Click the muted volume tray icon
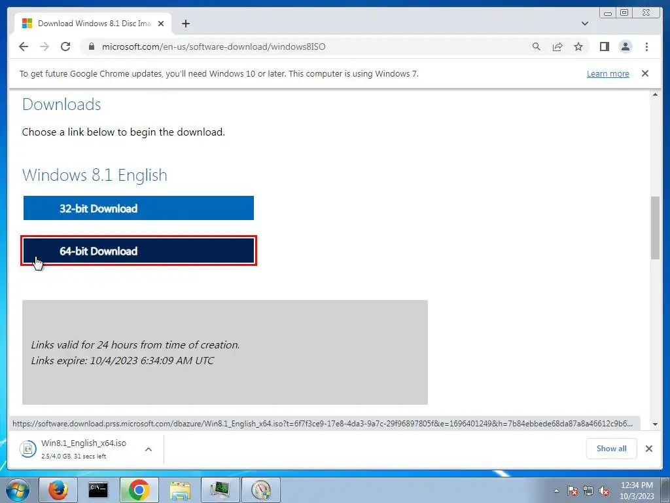The height and width of the screenshot is (503, 670). (x=604, y=491)
